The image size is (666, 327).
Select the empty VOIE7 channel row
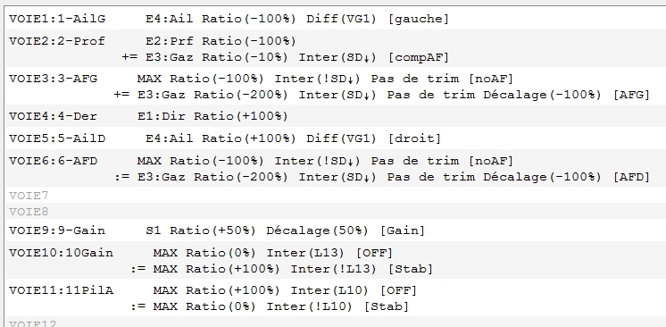336,196
